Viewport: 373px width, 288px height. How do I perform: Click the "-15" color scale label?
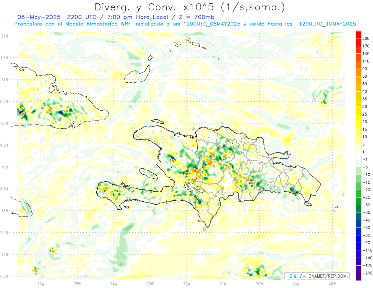click(x=366, y=182)
